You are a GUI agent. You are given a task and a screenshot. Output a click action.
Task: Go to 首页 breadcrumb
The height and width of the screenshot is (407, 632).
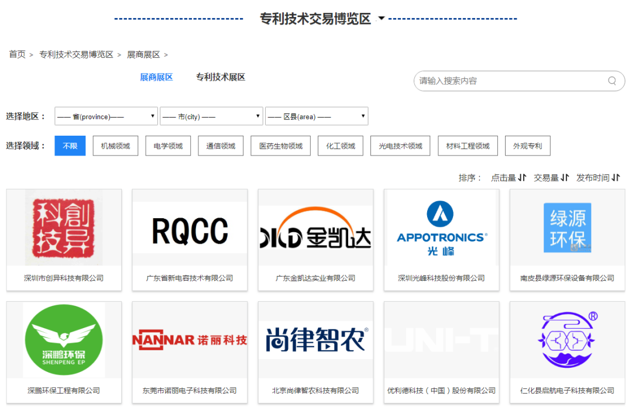tap(18, 54)
